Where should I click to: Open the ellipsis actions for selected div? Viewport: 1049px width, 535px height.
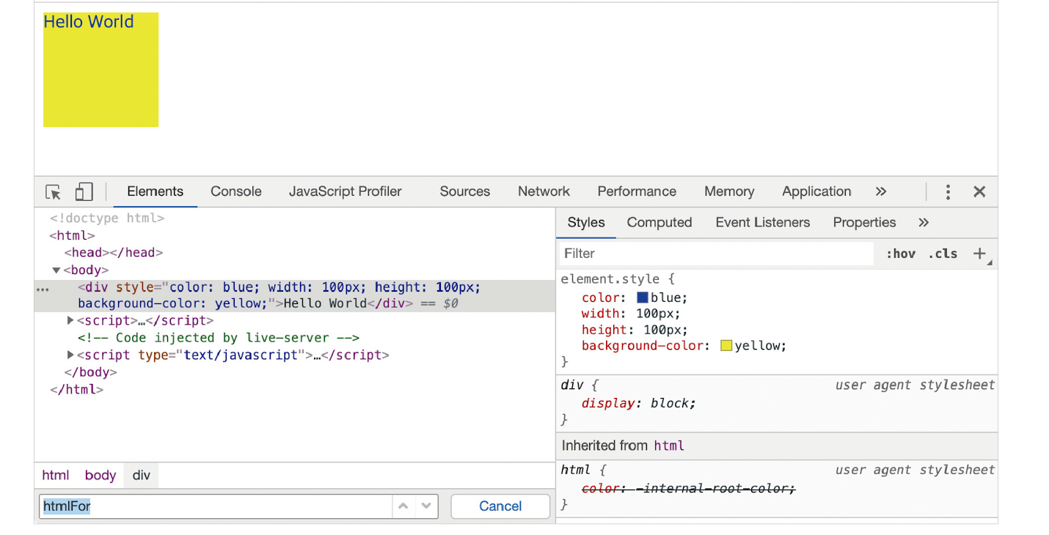tap(43, 290)
